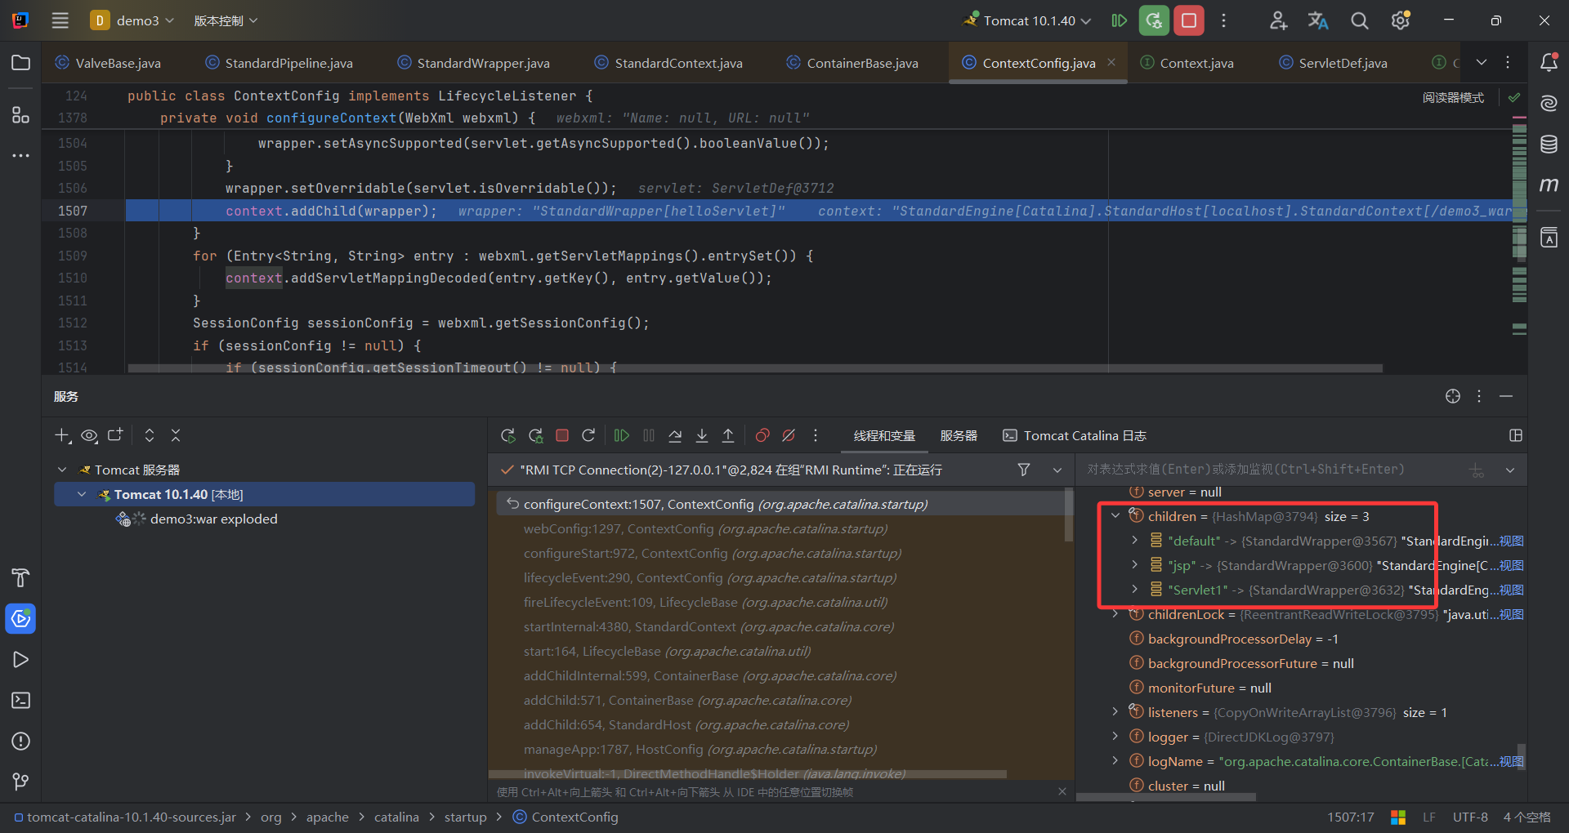This screenshot has width=1569, height=833.
Task: Toggle the thread filter funnel icon
Action: (x=1024, y=470)
